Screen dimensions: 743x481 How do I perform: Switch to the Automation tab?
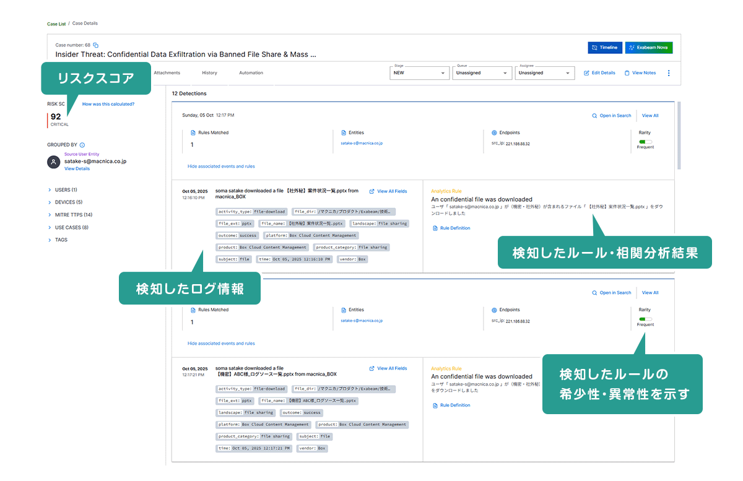click(251, 73)
